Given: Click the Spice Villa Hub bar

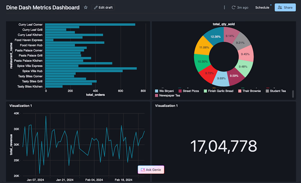Looking at the screenshot, I should [x=84, y=71].
